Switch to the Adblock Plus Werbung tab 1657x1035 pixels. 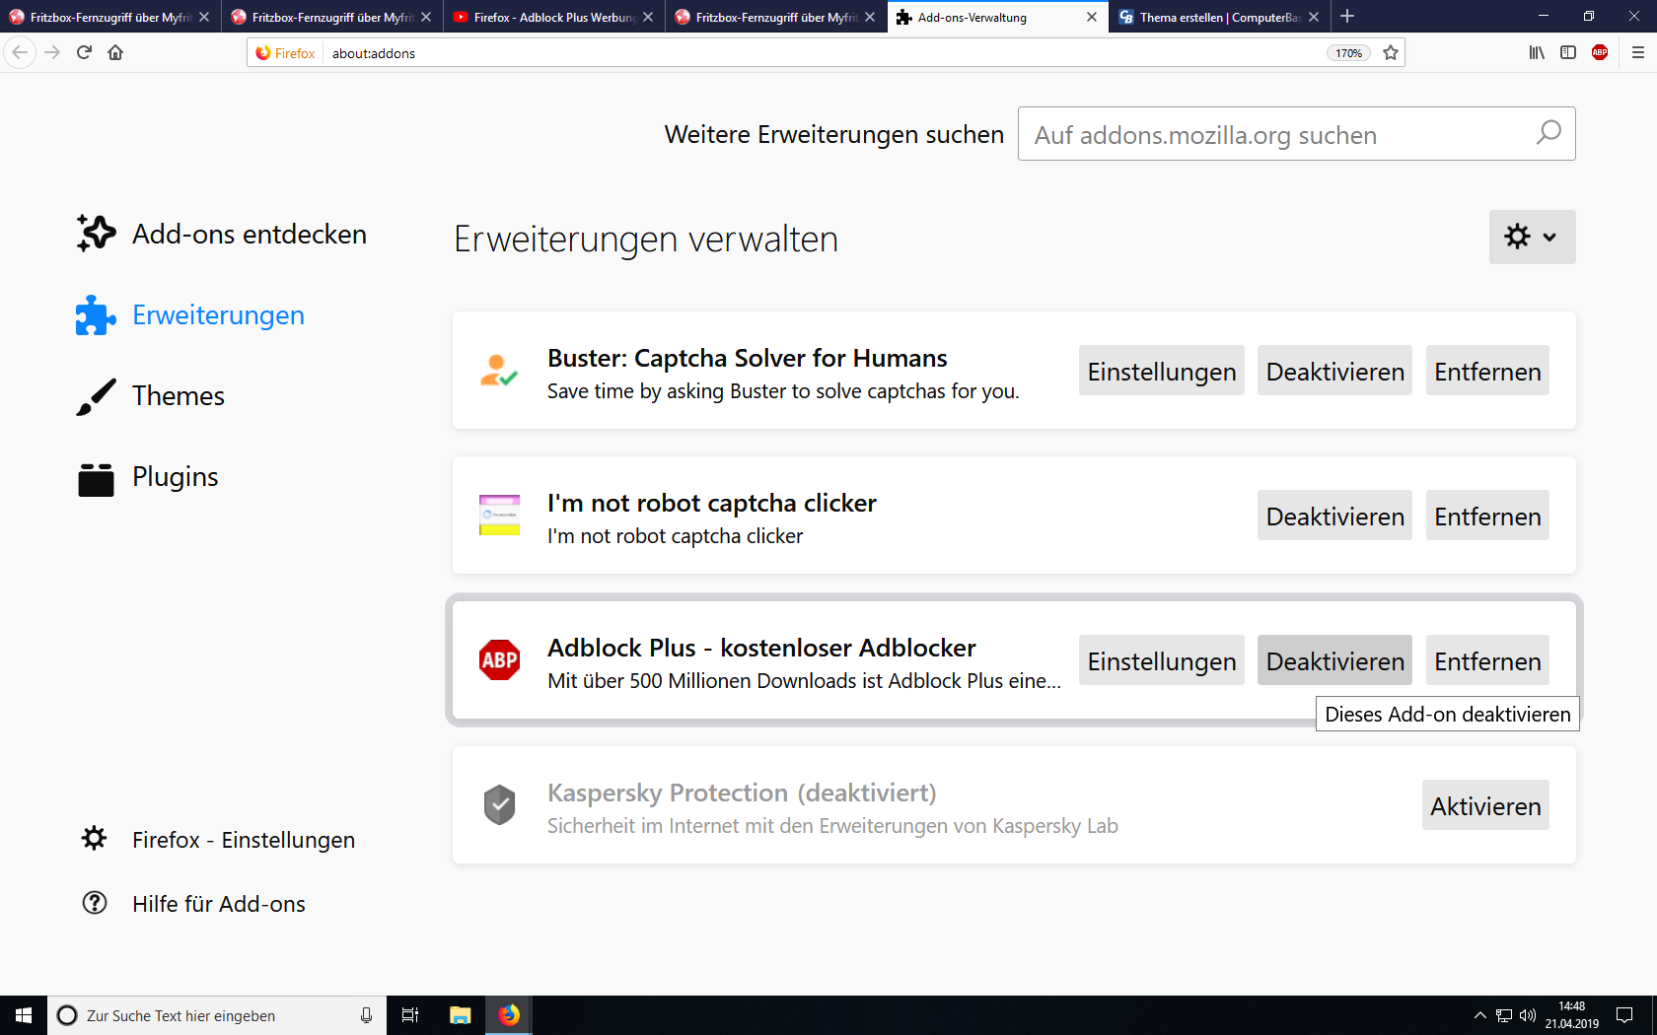[553, 17]
